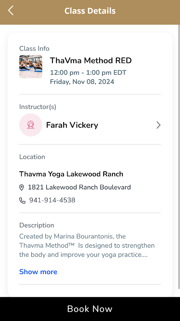Open the ThaVma class photo thumbnail
This screenshot has height=321, width=180.
(x=31, y=67)
